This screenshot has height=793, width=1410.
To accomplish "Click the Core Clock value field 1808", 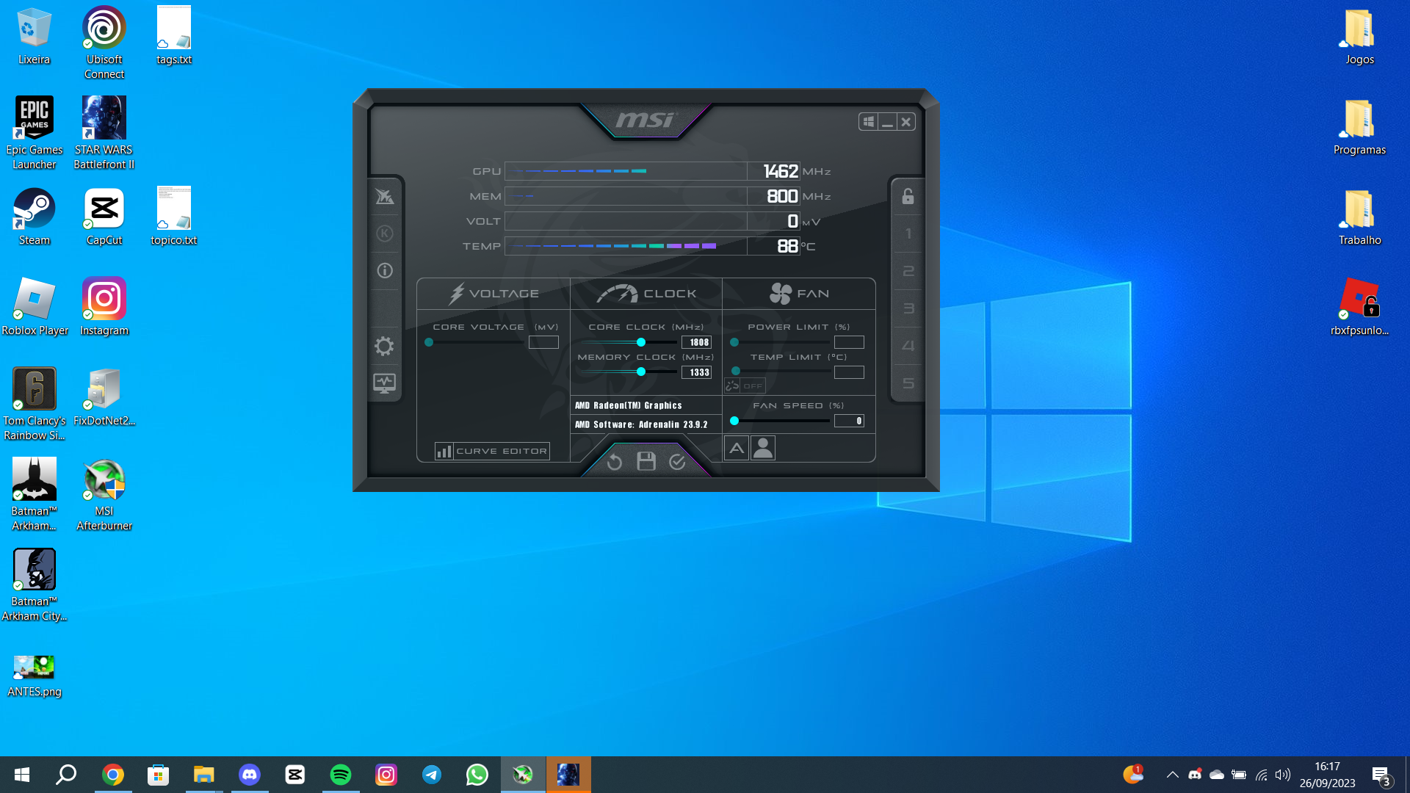I will (696, 342).
